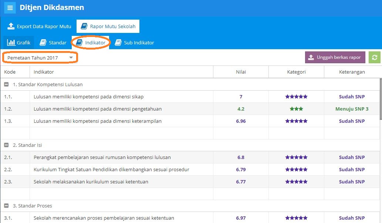Click 'Sudah SNP' in row 1.3.
Image resolution: width=382 pixels, height=223 pixels.
352,121
